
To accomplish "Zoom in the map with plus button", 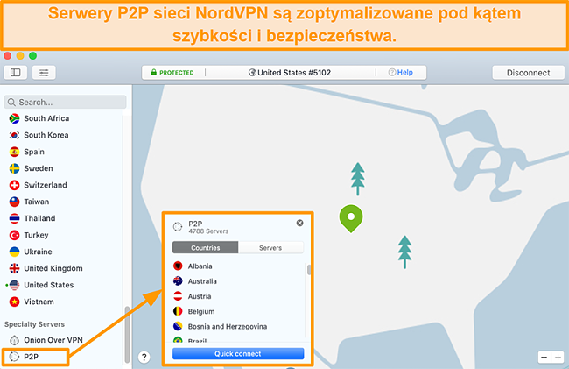I will (x=558, y=358).
